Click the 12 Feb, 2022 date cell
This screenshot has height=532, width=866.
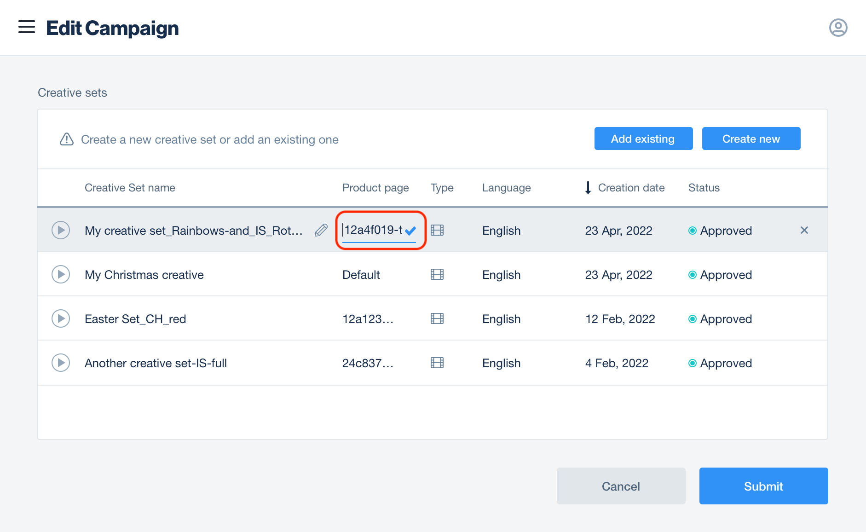(x=620, y=319)
